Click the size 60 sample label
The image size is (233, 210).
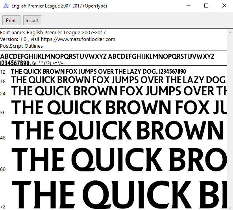click(x=3, y=169)
